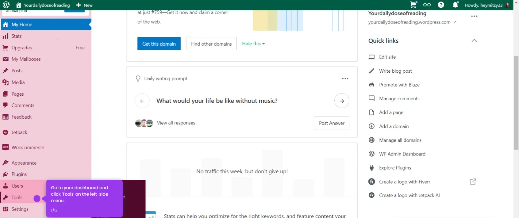Click the Jetpack bolt icon in sidebar
Screen dimensions: 519x218
point(6,132)
